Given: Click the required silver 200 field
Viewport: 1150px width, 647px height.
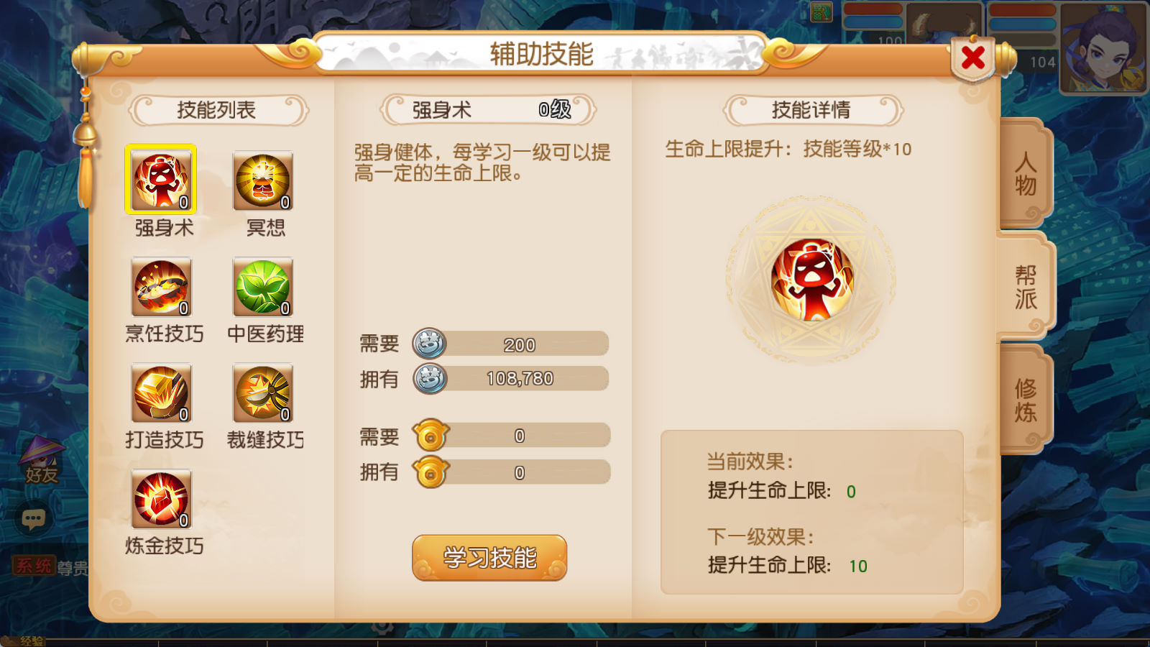Looking at the screenshot, I should 511,344.
